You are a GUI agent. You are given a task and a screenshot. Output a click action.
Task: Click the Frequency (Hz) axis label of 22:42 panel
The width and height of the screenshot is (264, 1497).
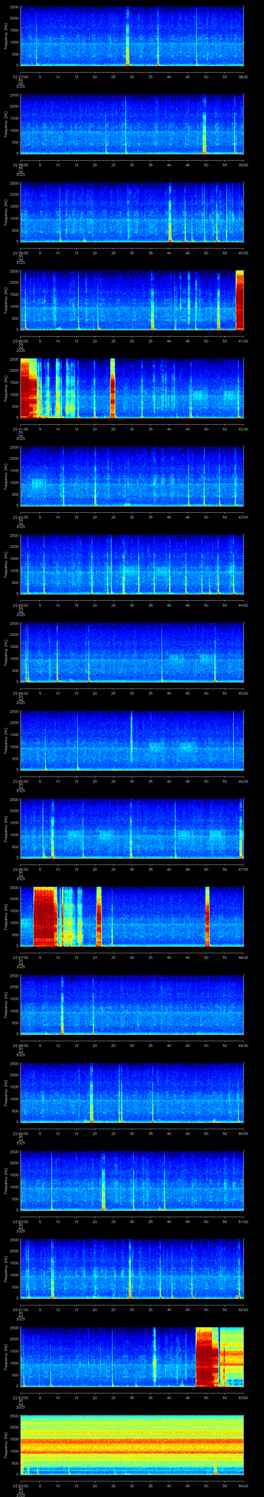(x=6, y=477)
